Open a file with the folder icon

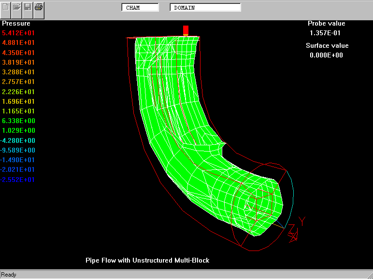[x=17, y=7]
